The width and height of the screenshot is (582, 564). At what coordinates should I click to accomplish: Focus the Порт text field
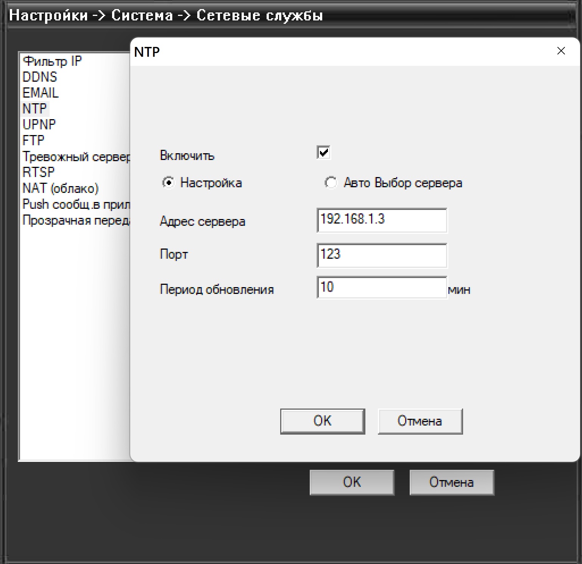click(x=381, y=255)
